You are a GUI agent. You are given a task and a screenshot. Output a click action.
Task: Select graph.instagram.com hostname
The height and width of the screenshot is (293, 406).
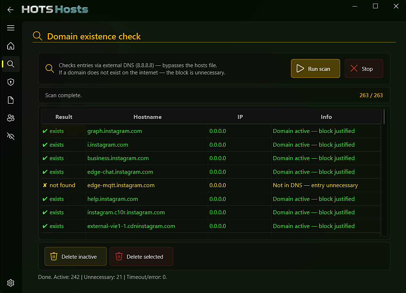[115, 131]
